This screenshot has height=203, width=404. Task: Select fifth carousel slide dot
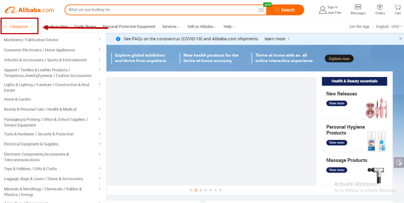(x=211, y=190)
